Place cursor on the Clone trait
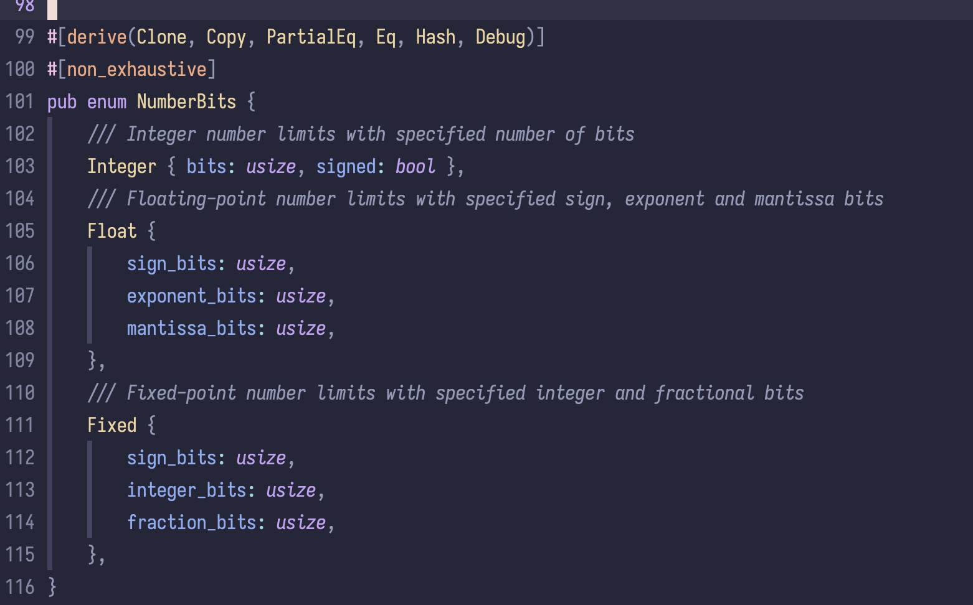973x605 pixels. (161, 37)
